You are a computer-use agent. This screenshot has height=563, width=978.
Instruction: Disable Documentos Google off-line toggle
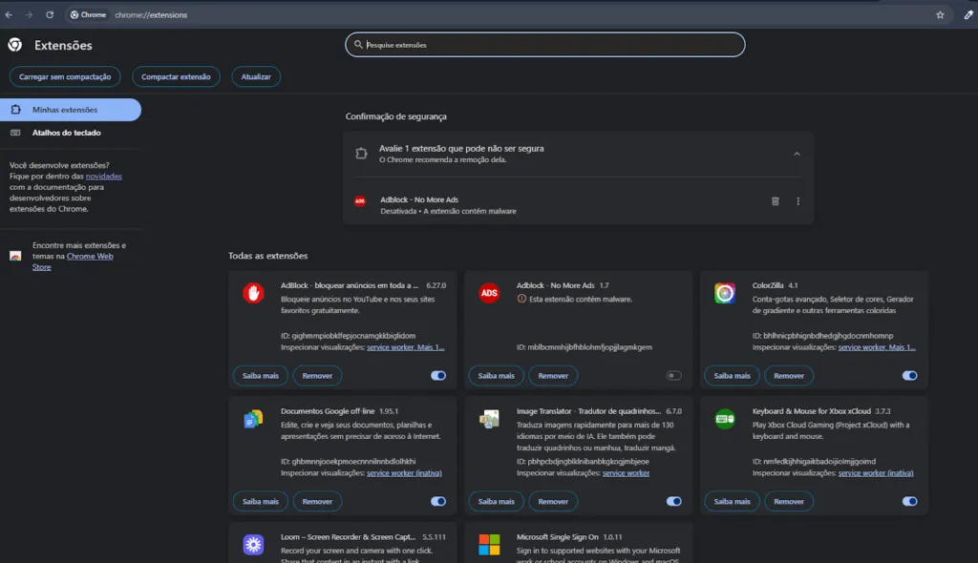[438, 502]
